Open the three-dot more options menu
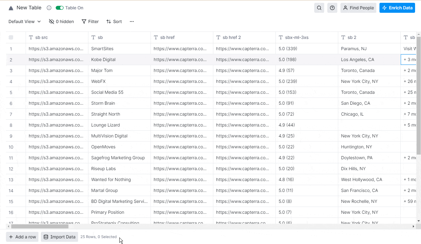Screen dimensions: 421x244 tap(132, 22)
